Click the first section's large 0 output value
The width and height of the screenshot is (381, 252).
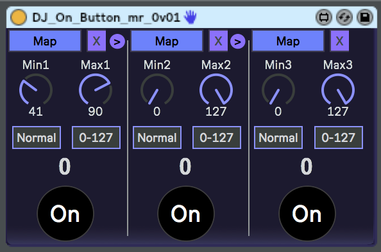(65, 166)
